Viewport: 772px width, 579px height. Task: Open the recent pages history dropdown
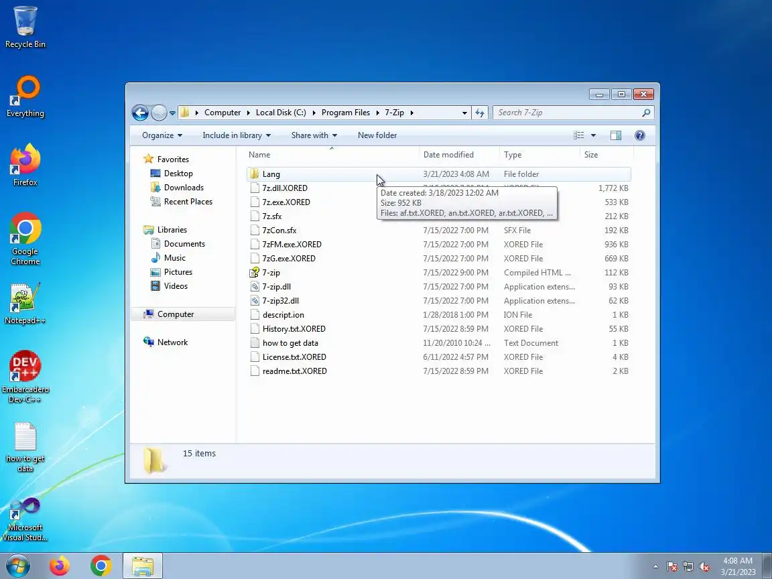(172, 113)
